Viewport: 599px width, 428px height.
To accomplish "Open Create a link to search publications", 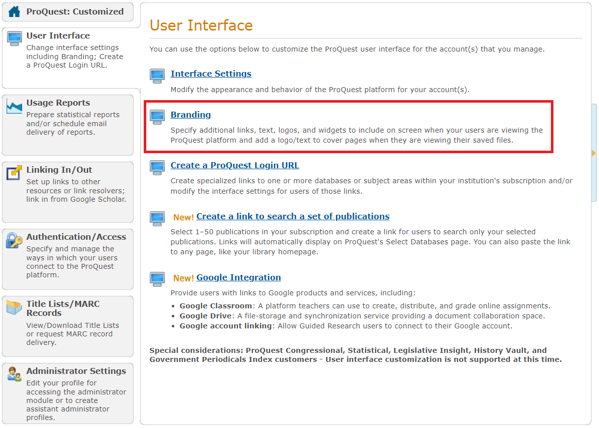I will [293, 216].
